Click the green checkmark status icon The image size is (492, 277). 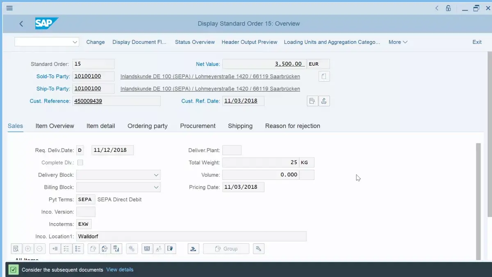pos(14,270)
